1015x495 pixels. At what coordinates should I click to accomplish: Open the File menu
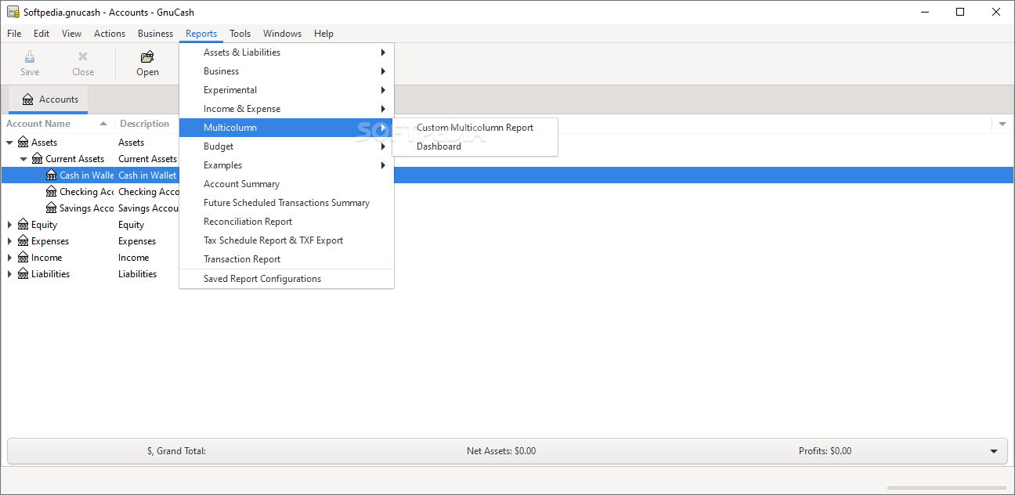click(x=14, y=34)
